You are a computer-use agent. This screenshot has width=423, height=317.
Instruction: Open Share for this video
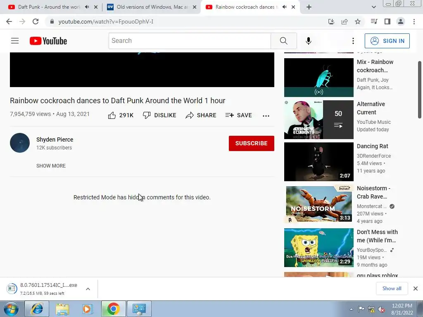[201, 116]
